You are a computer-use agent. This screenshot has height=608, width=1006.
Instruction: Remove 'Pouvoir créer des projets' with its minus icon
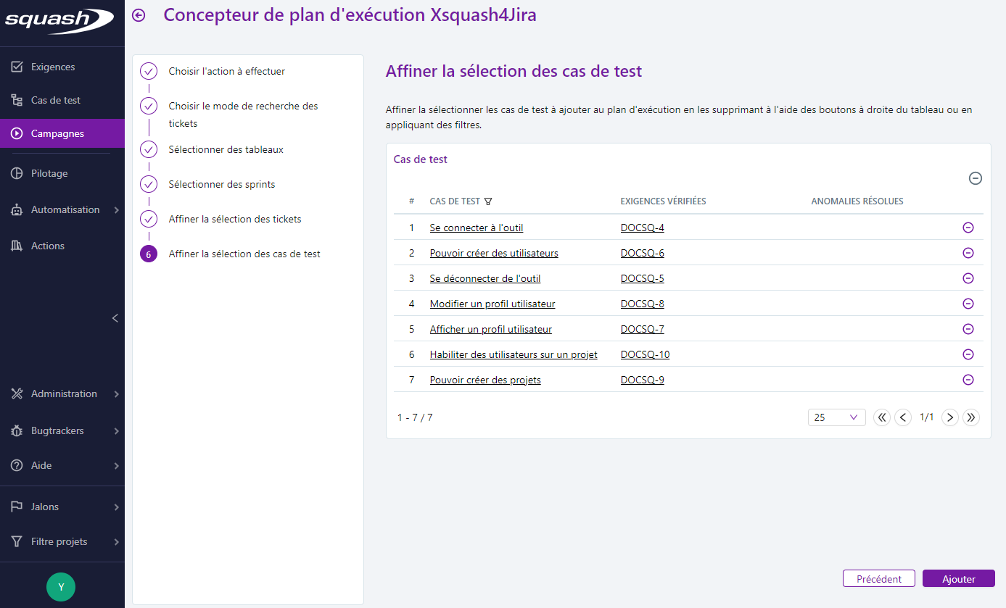(968, 379)
